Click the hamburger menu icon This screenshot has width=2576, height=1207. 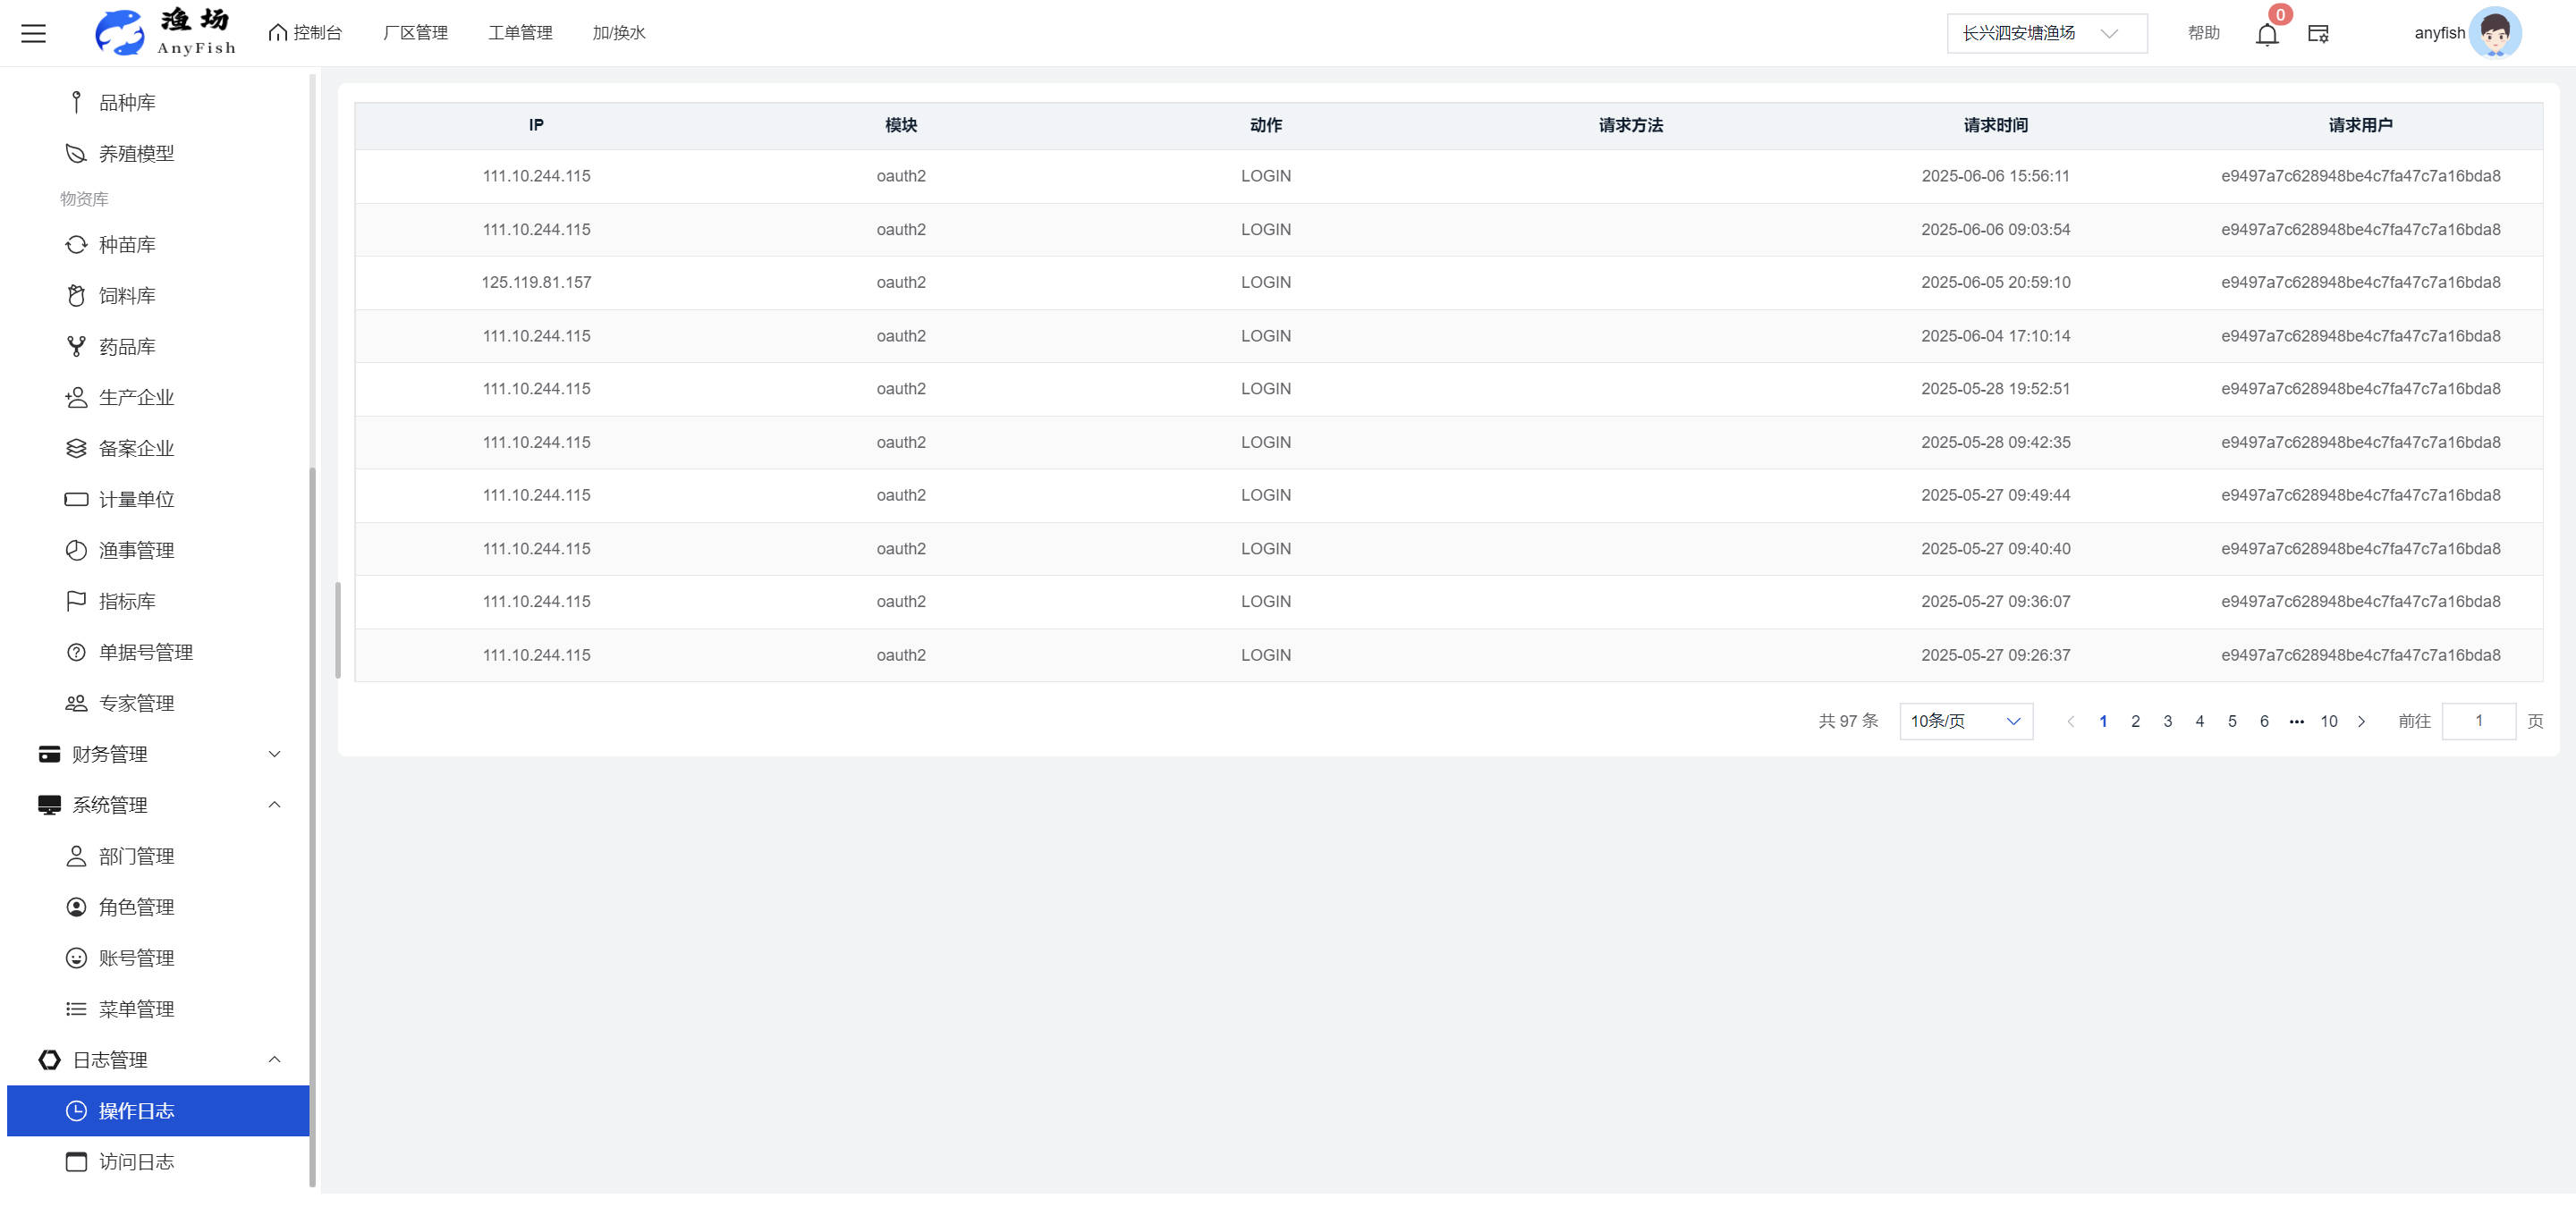[x=33, y=33]
